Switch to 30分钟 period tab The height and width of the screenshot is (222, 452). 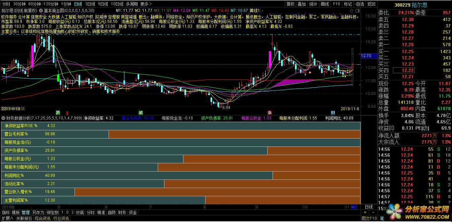19,4
